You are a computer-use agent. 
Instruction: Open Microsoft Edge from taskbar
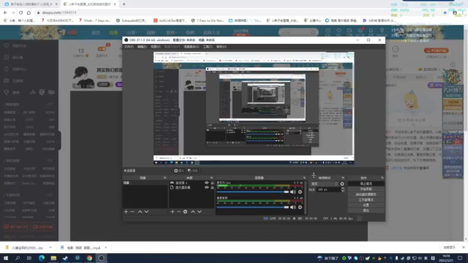42,258
